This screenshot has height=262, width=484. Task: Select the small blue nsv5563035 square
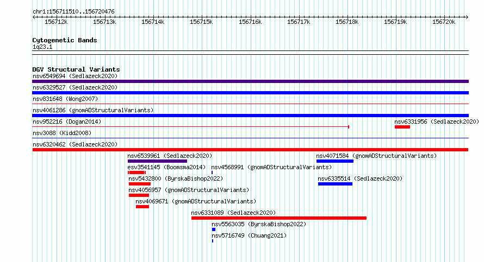point(214,229)
